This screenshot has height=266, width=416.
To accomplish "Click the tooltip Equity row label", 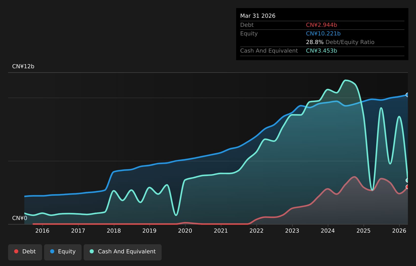I will (249, 34).
